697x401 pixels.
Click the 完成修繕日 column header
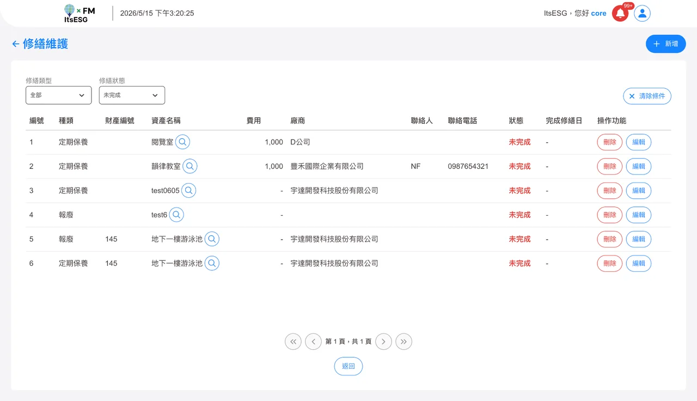[x=564, y=120]
